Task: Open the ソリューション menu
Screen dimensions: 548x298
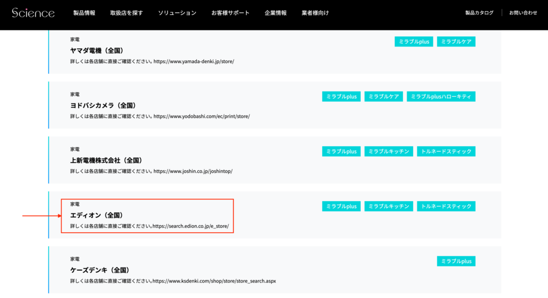Action: (x=177, y=13)
